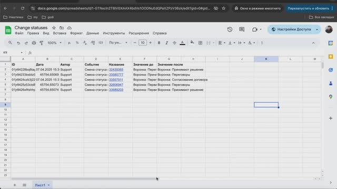Open the version history clock icon
This screenshot has height=189, width=337.
click(230, 29)
